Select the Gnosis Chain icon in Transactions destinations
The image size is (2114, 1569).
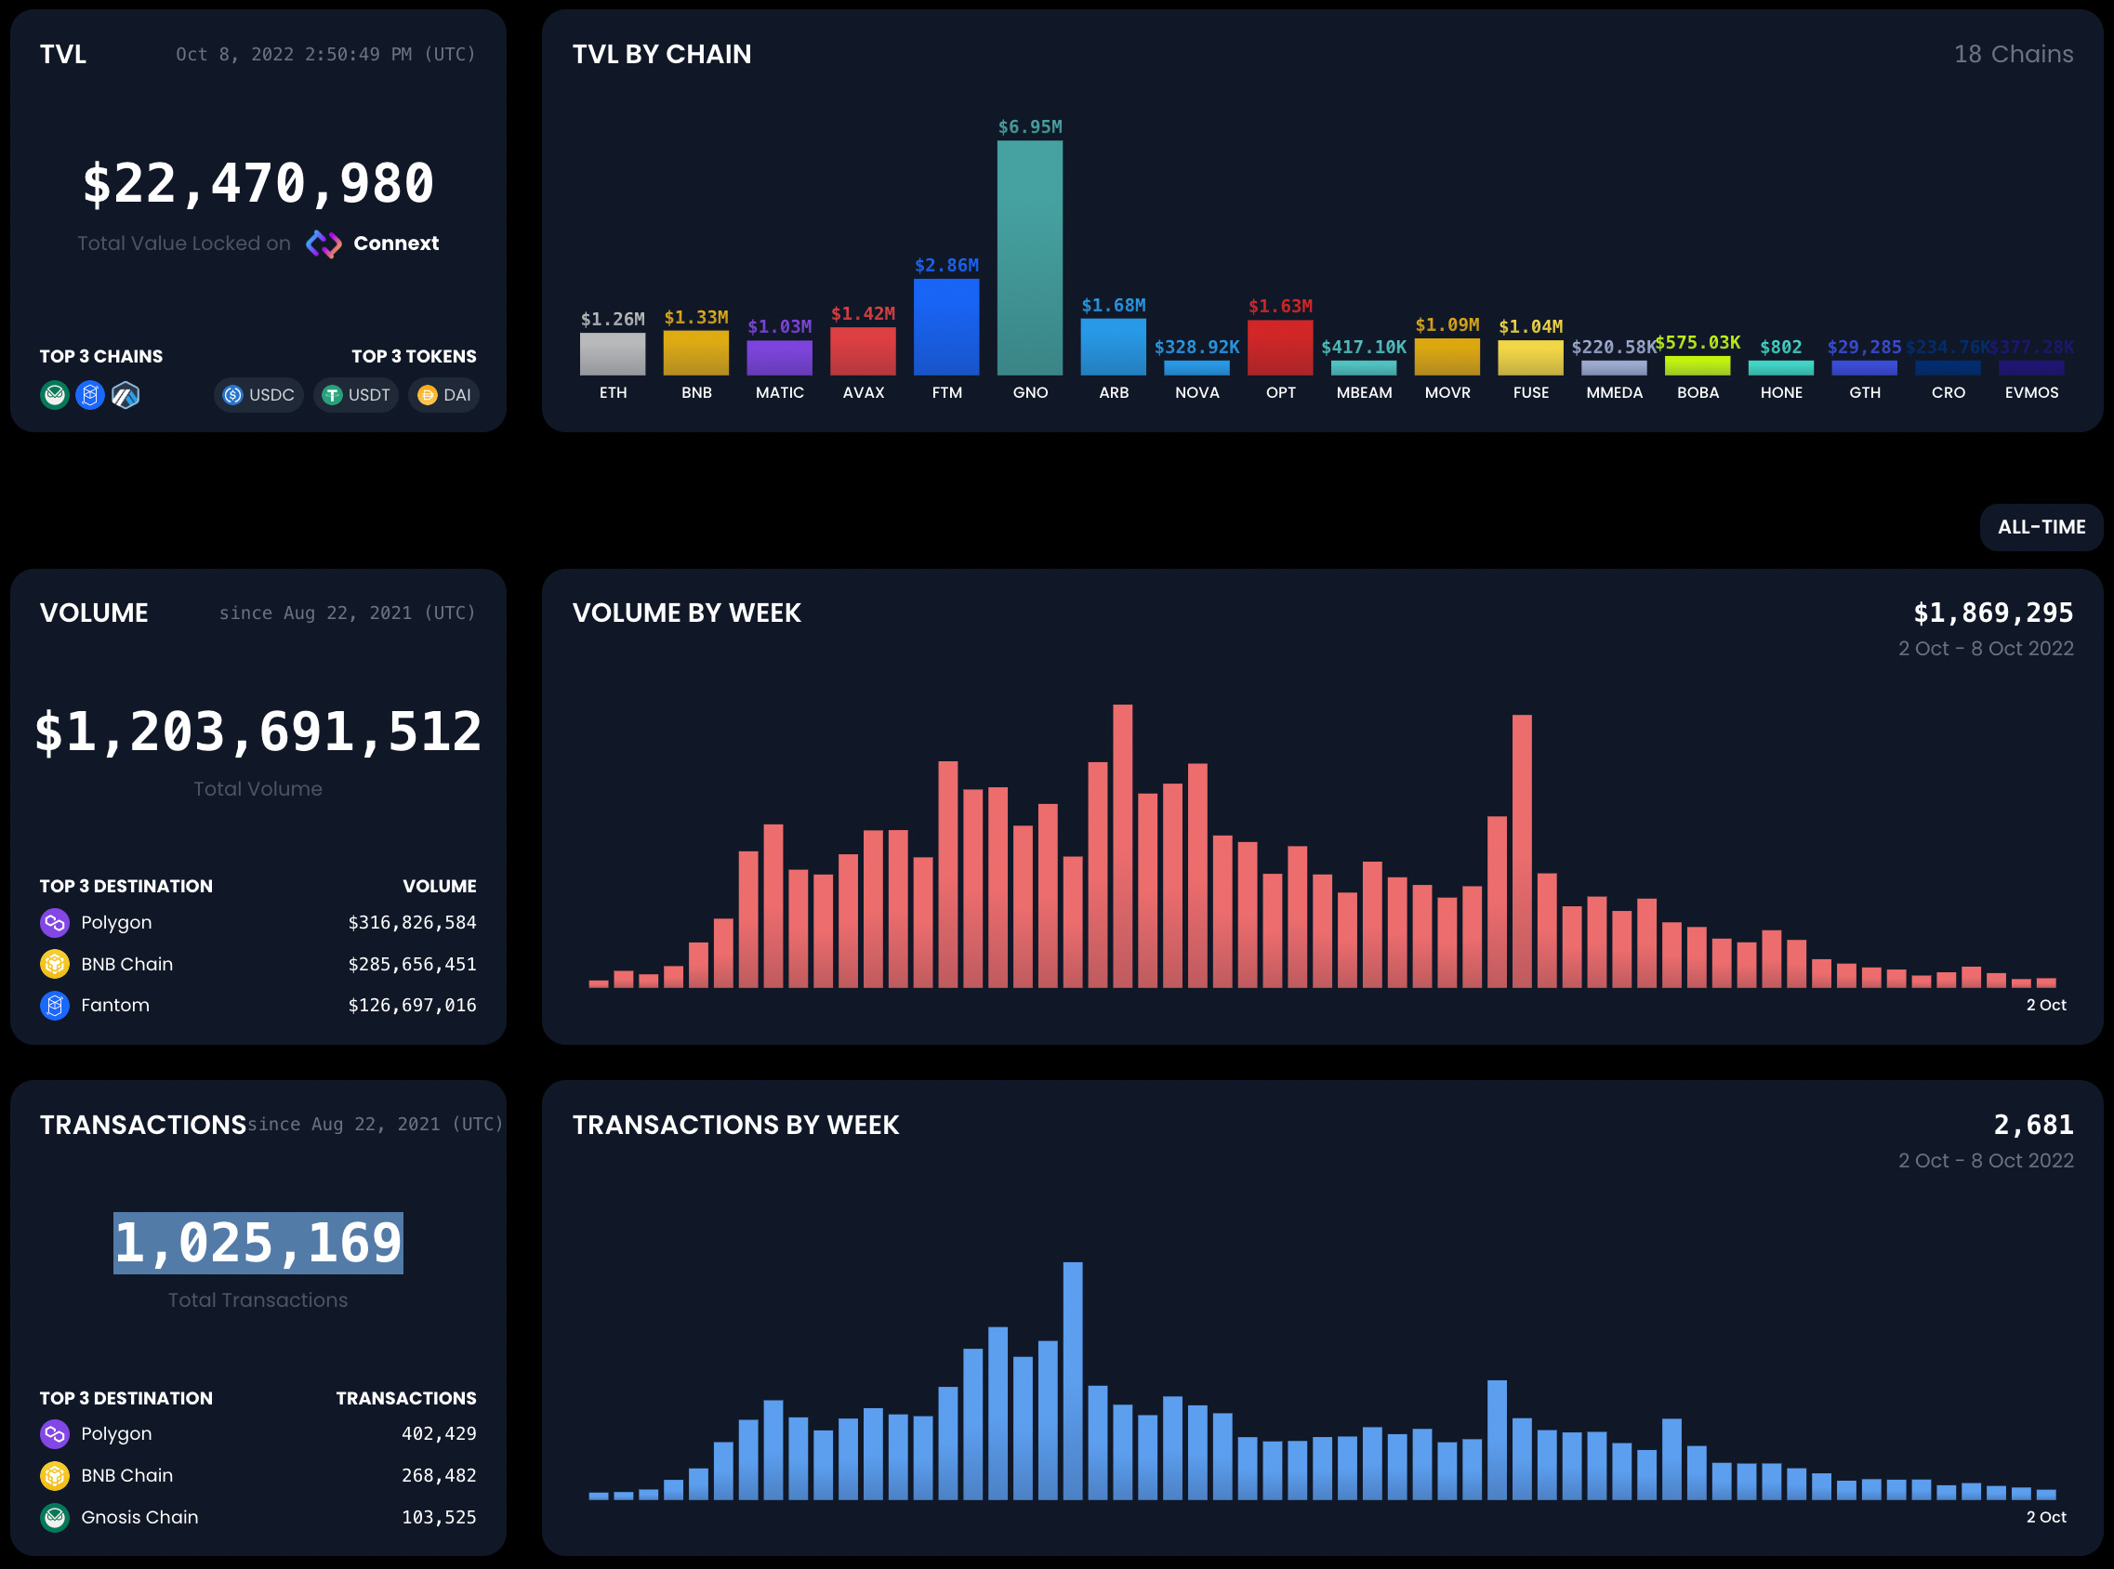coord(54,1517)
